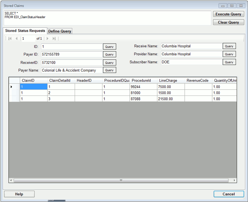Click Query beside Payer Name
This screenshot has width=248, height=202.
tap(109, 70)
